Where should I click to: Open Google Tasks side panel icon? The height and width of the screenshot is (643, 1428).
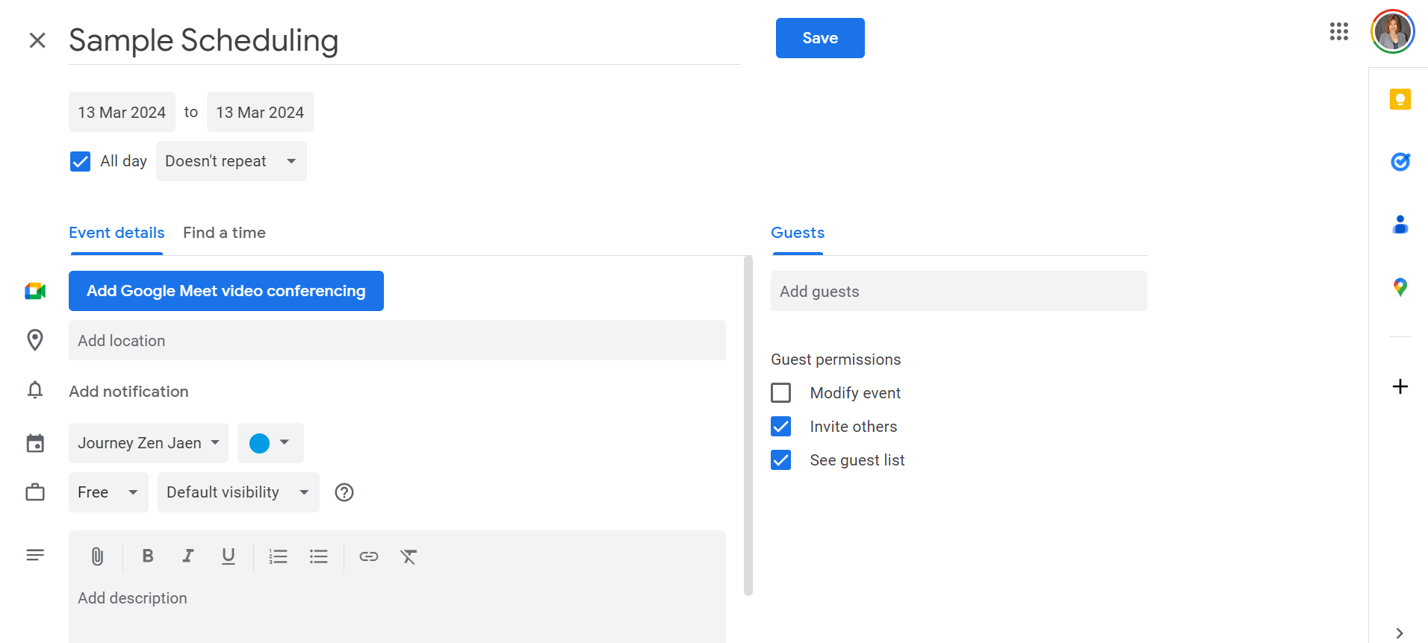coord(1400,162)
